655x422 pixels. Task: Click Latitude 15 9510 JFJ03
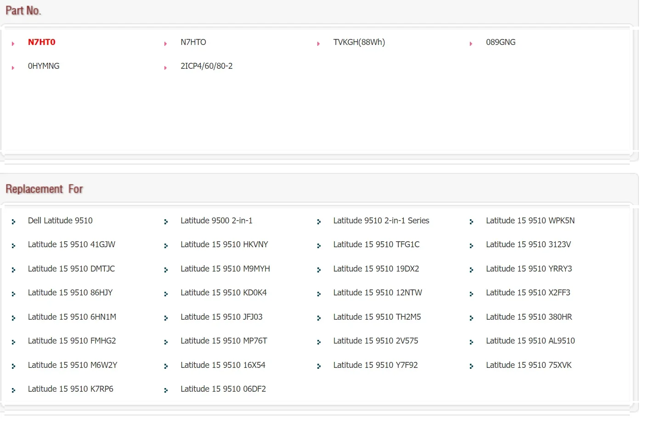pos(221,317)
